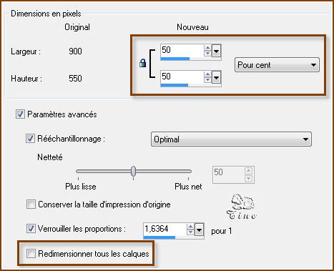Expand the Optimal resampling method dropdown
The height and width of the screenshot is (271, 334).
[231, 139]
